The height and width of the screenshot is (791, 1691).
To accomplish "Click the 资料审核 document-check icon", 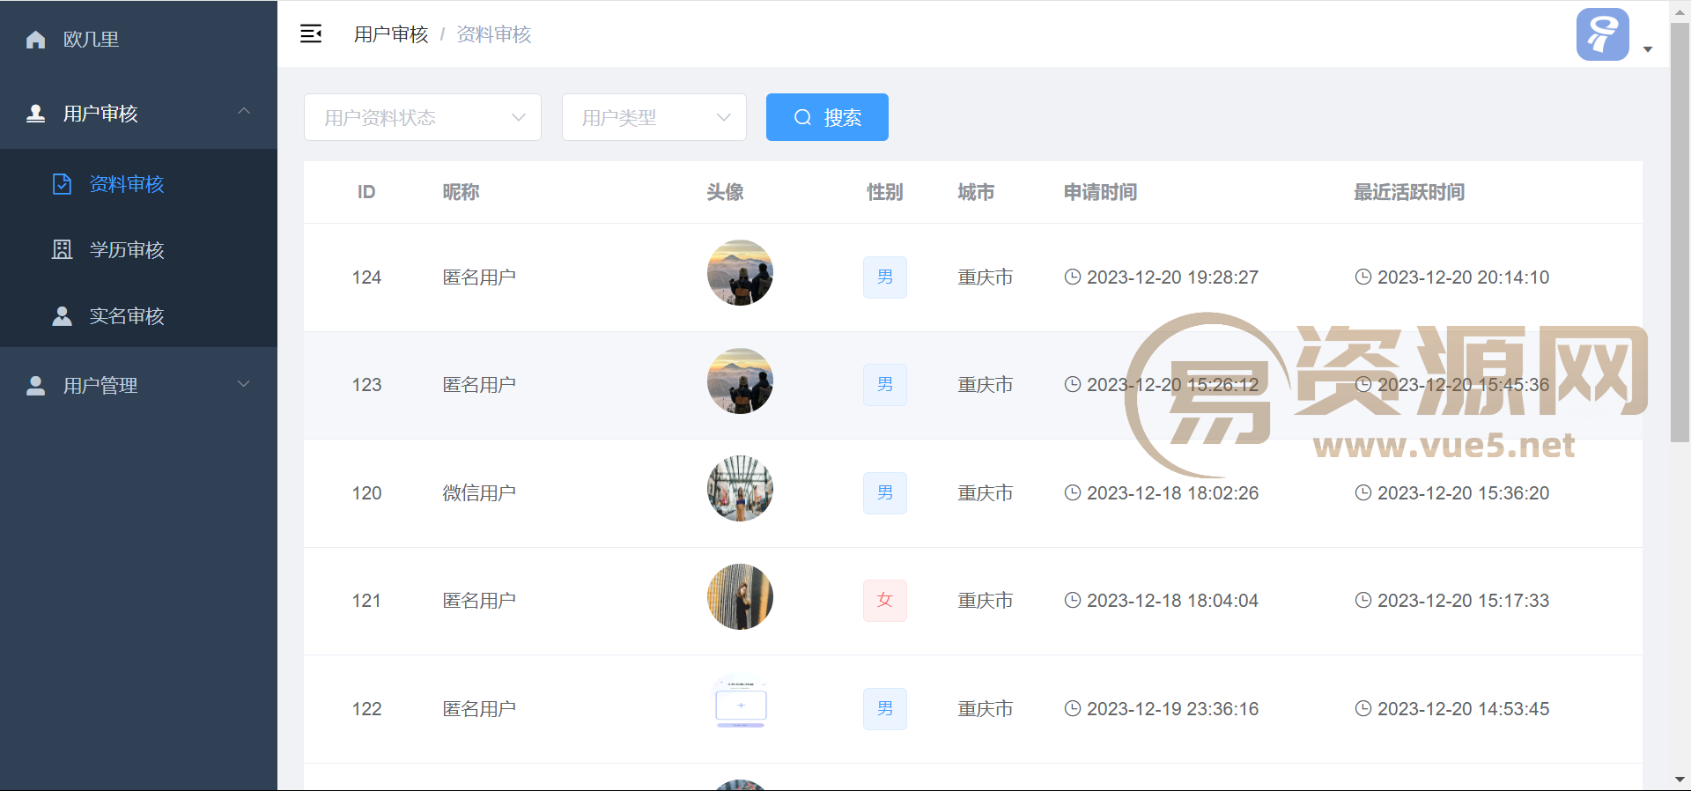I will 62,184.
